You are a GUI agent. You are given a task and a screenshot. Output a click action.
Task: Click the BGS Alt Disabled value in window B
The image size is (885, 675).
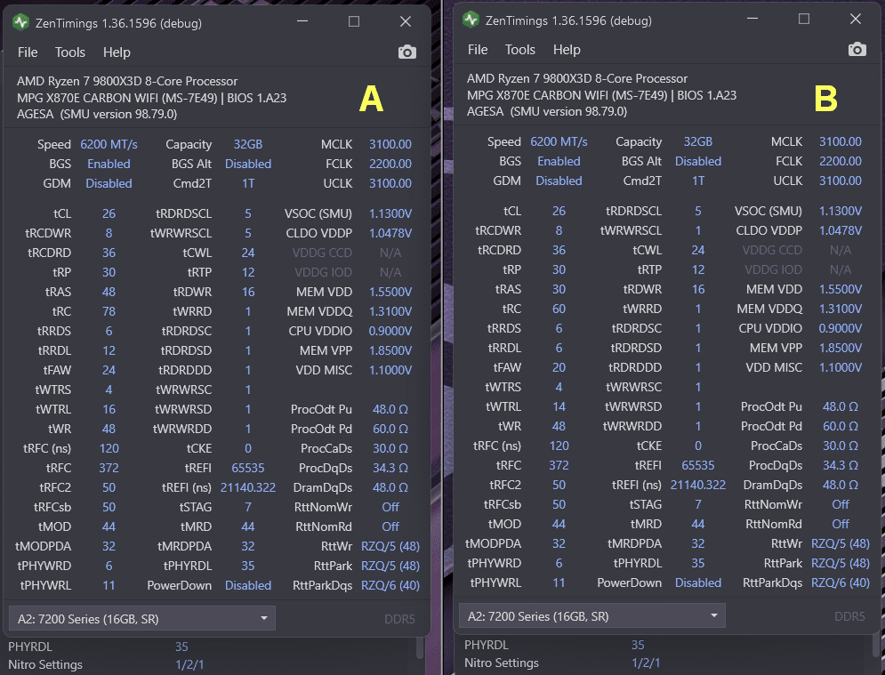click(698, 162)
